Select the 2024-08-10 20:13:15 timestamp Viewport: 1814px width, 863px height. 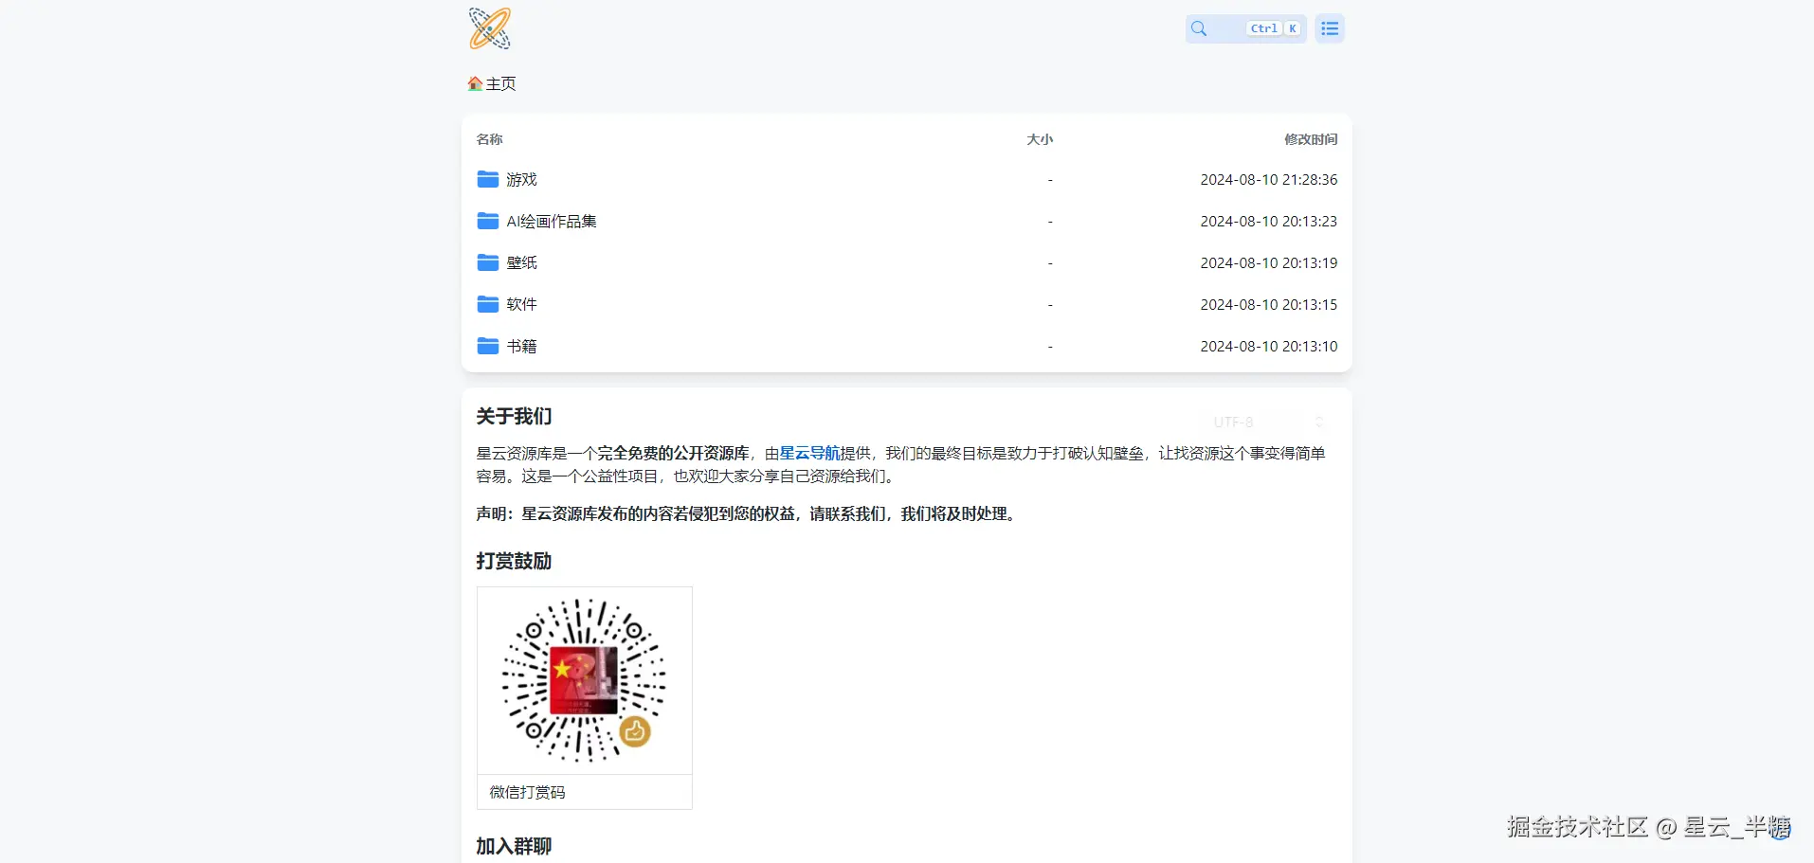[x=1269, y=304]
